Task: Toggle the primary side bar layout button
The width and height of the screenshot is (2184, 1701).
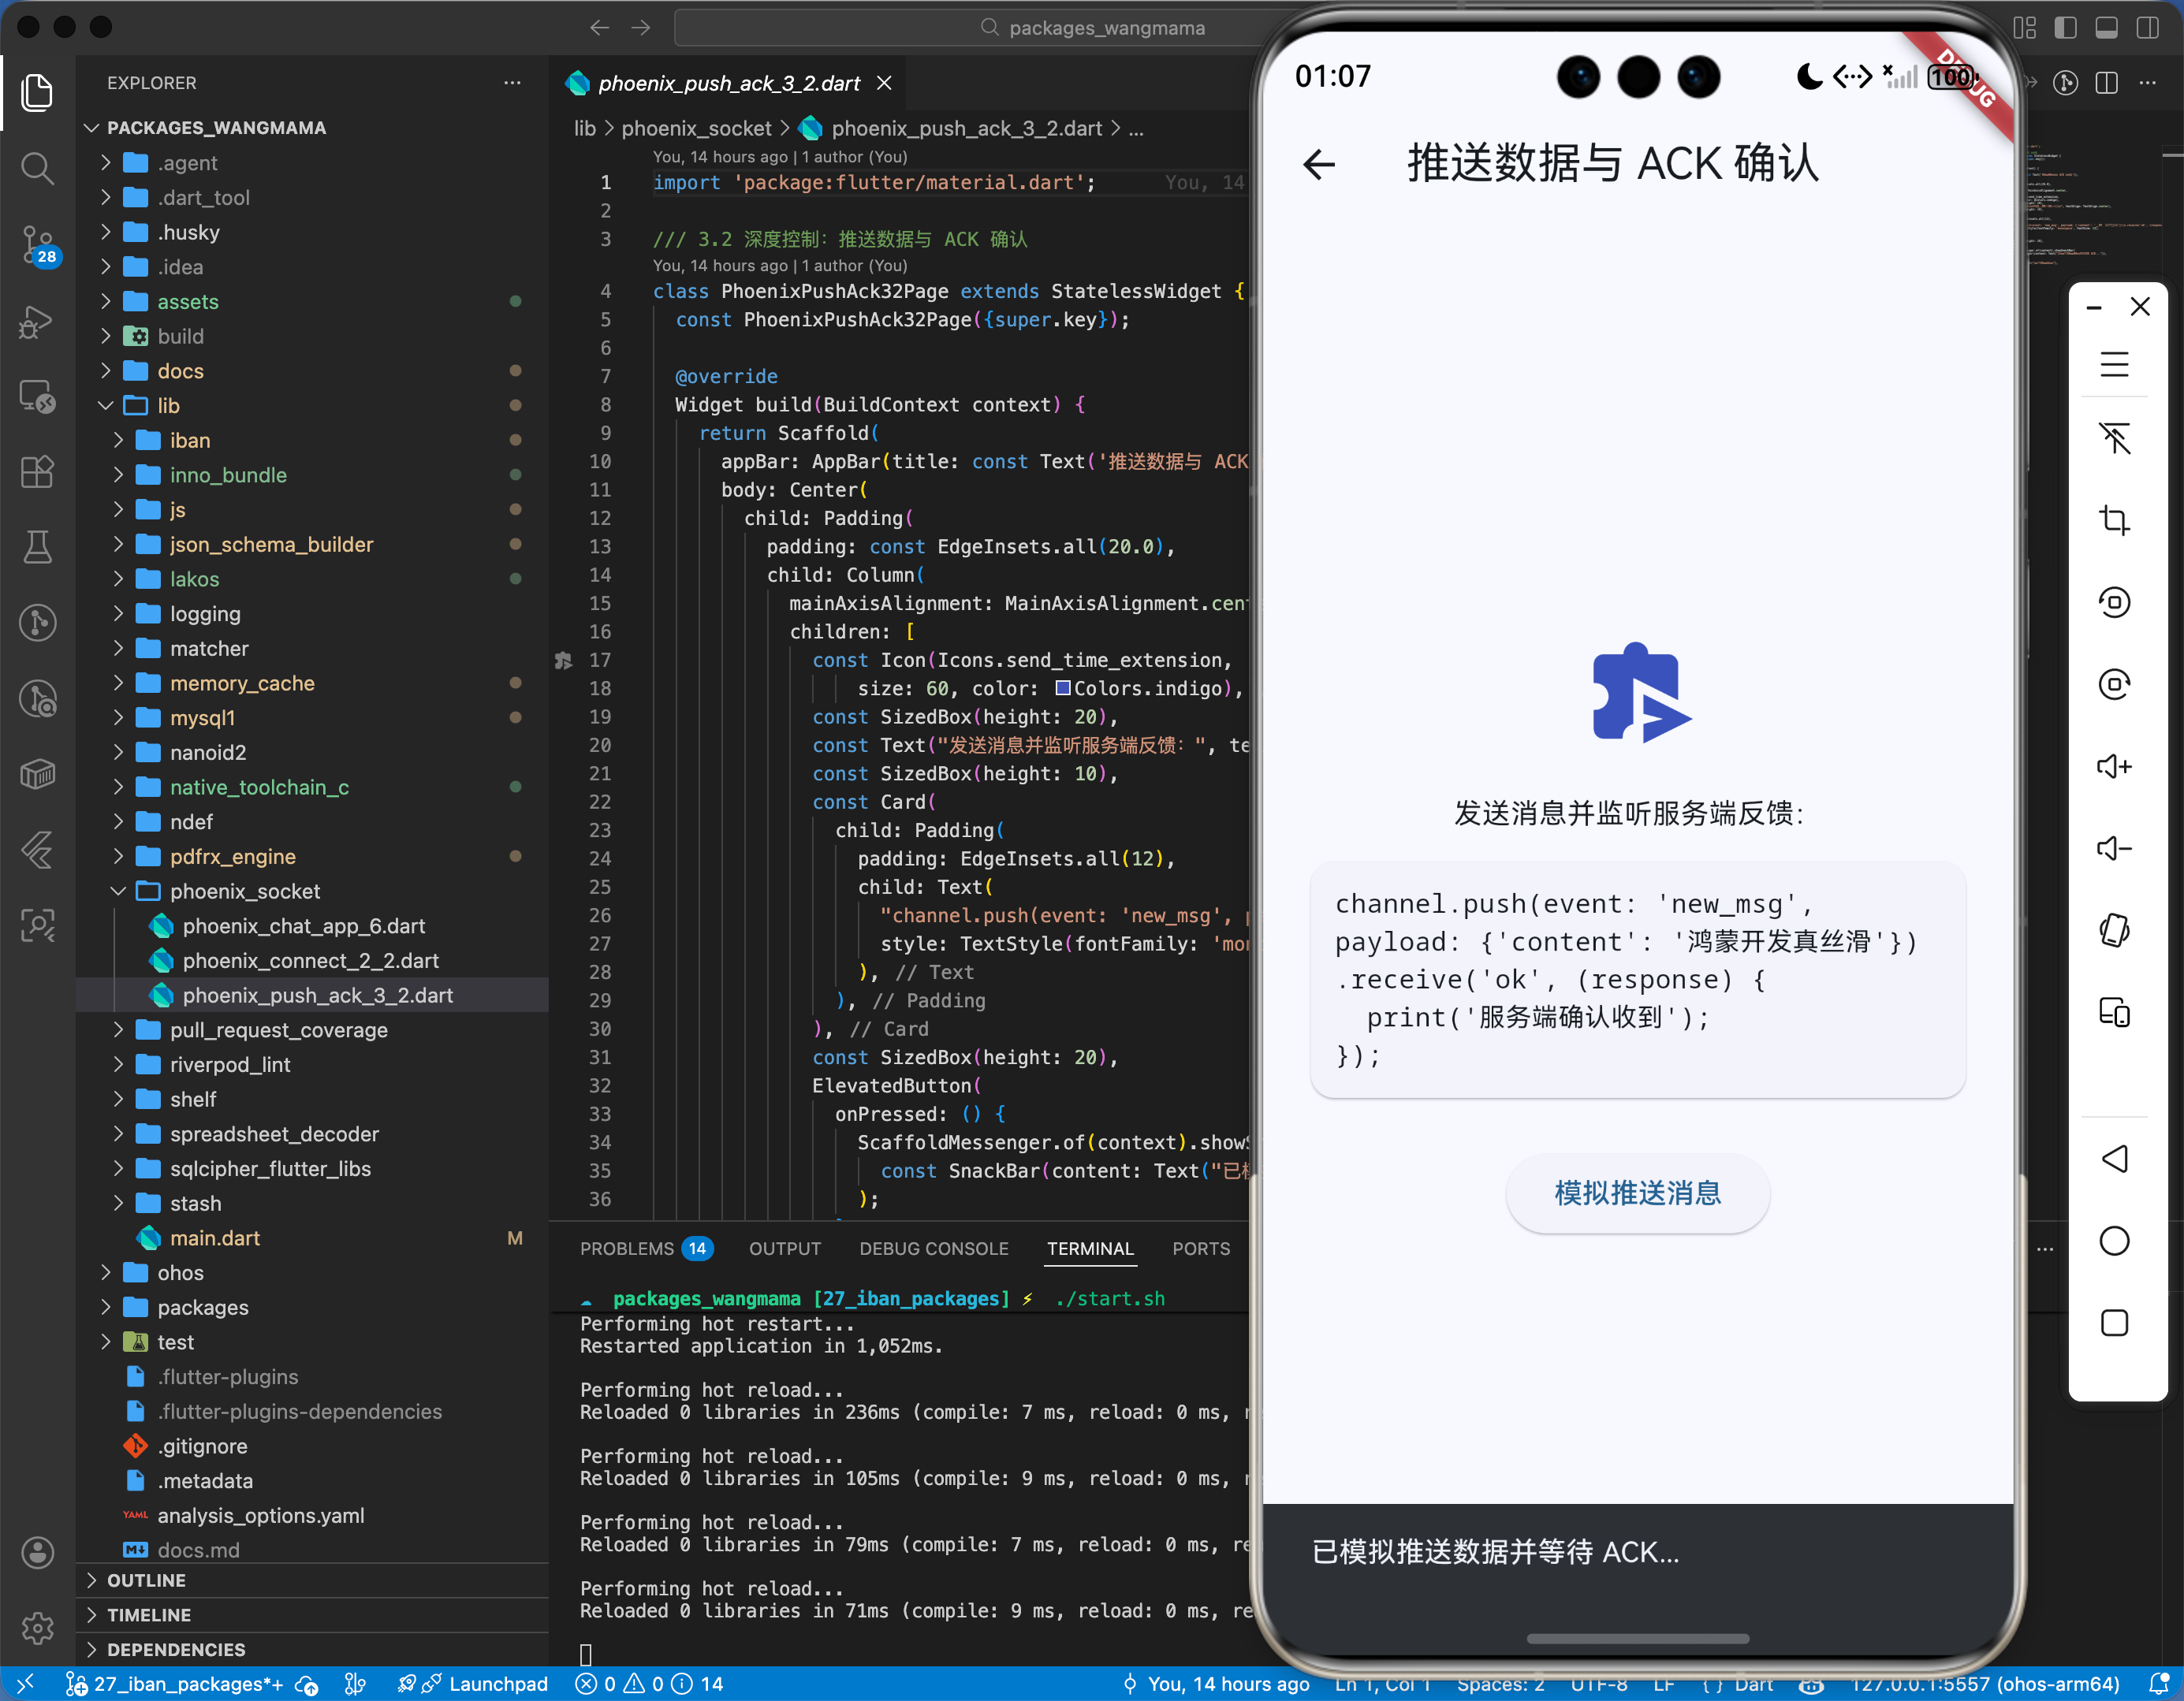Action: tap(2065, 28)
